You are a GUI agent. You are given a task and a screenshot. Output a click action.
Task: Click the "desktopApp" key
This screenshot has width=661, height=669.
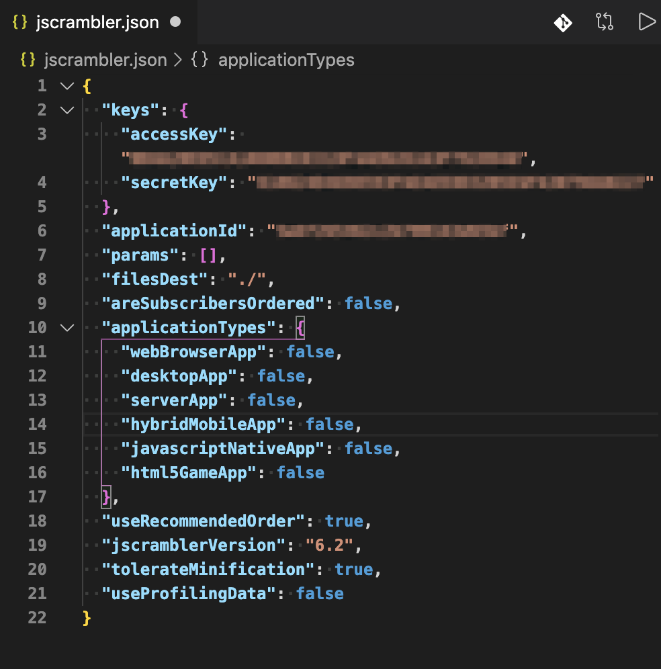(x=179, y=376)
